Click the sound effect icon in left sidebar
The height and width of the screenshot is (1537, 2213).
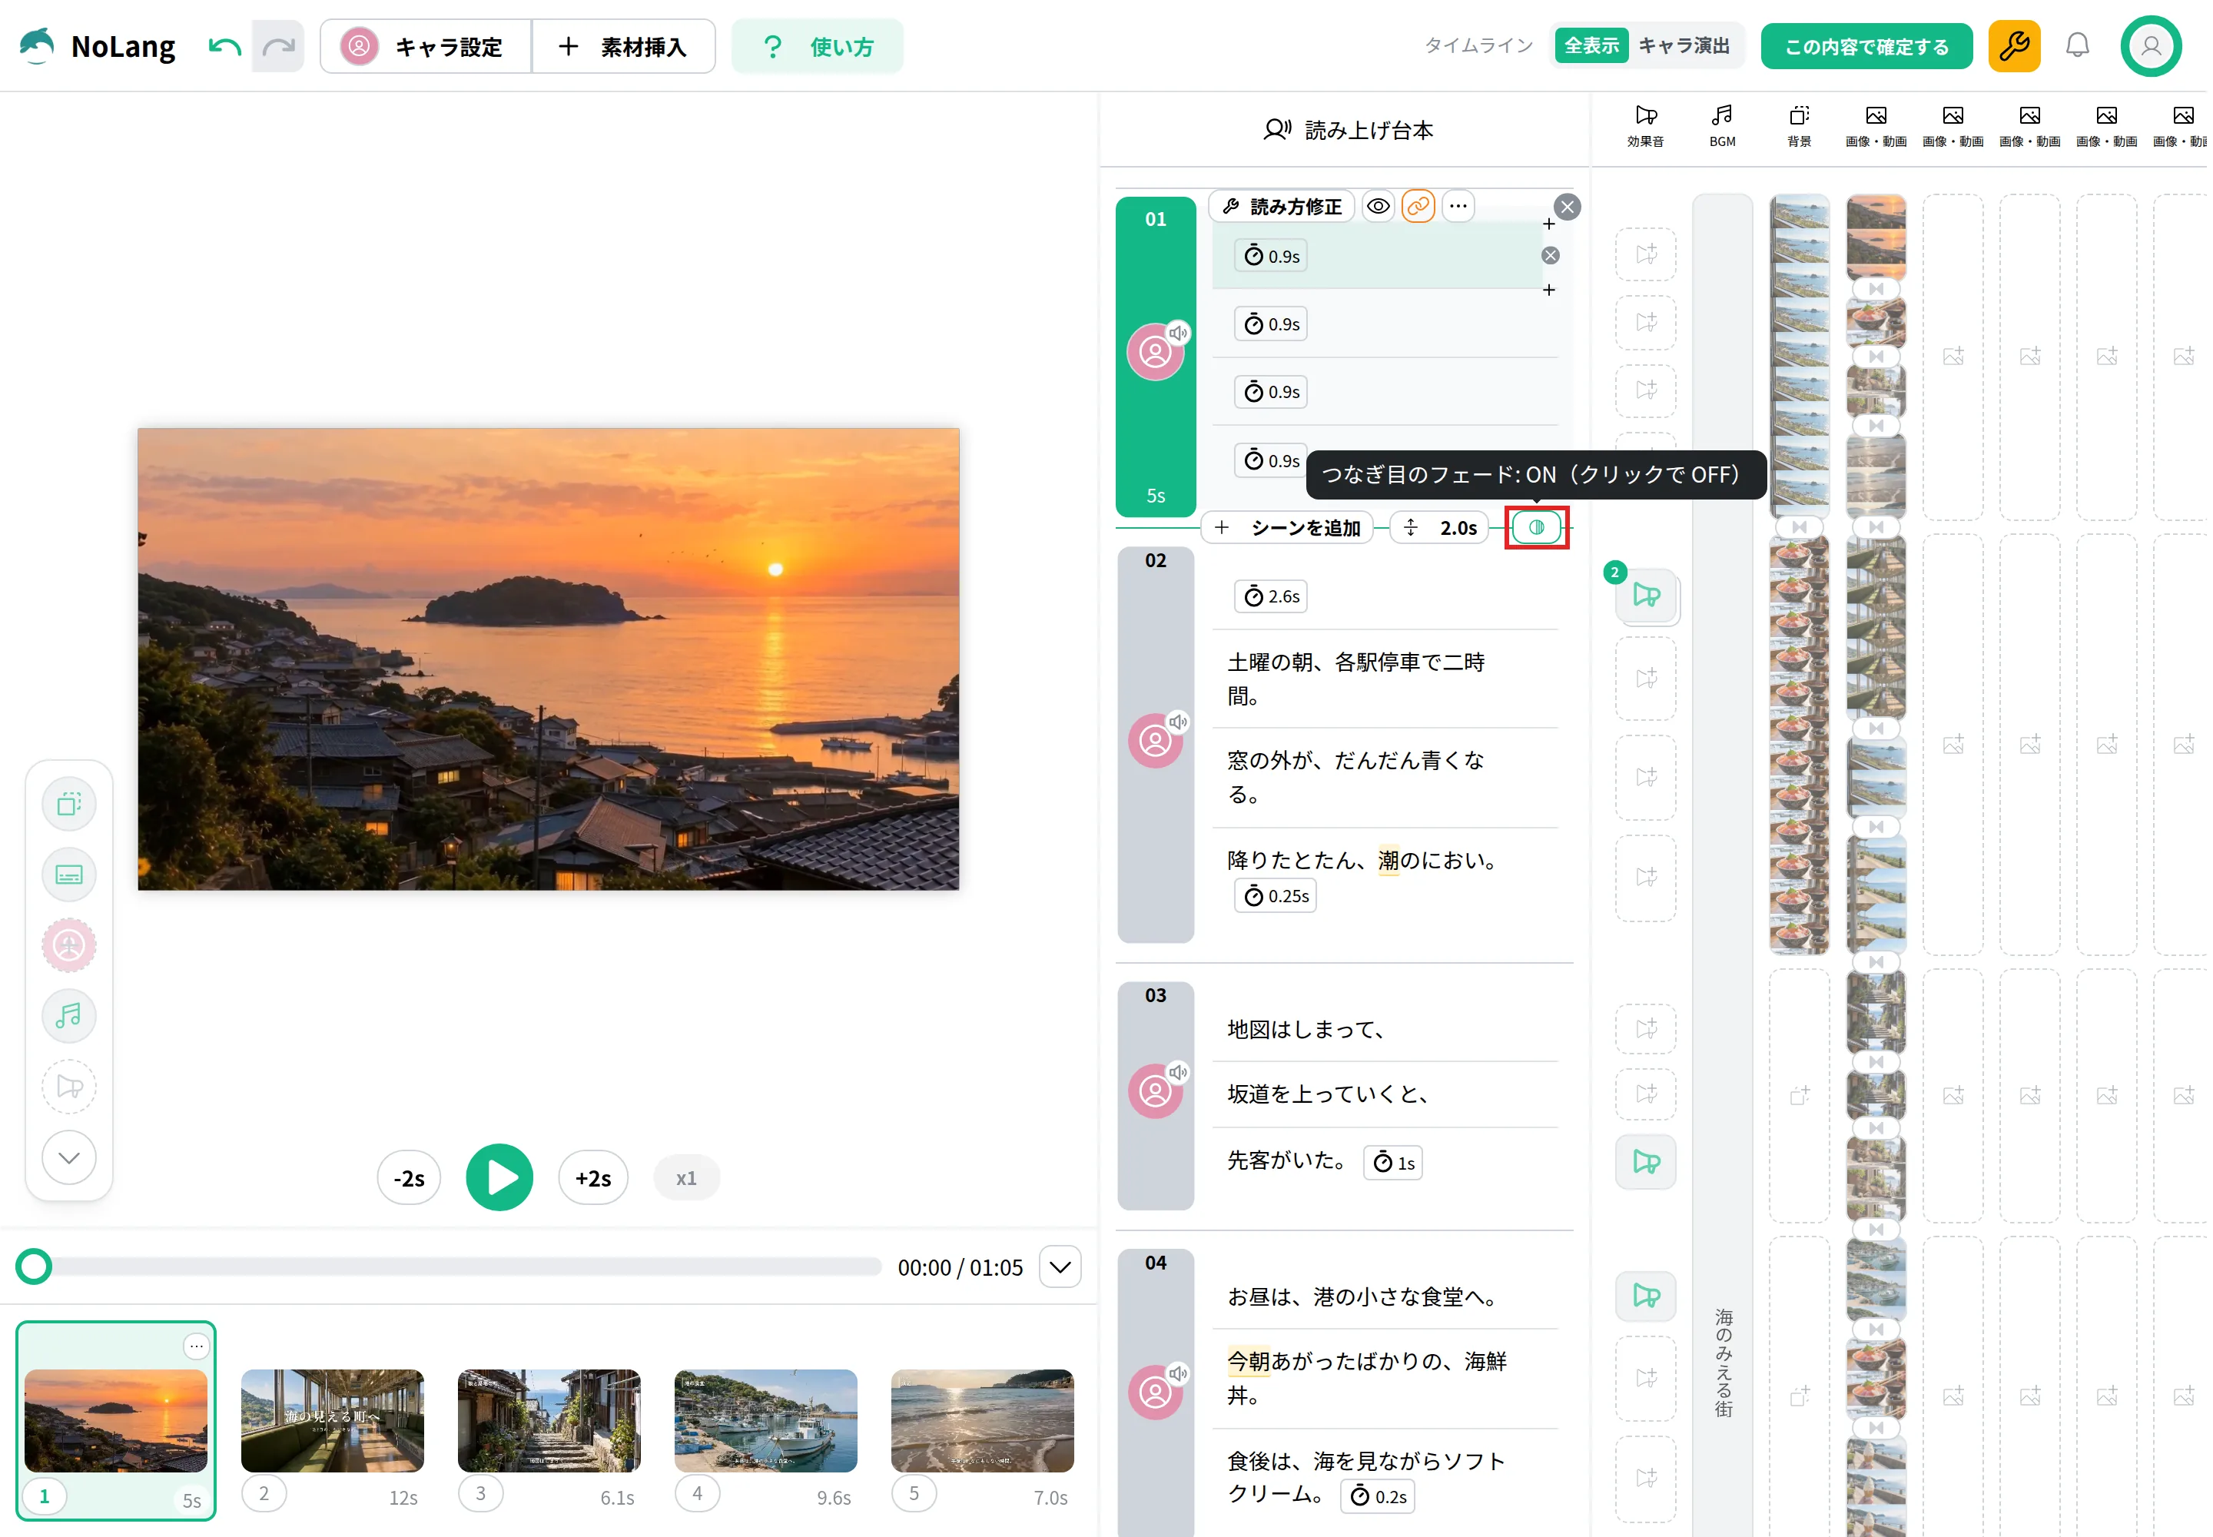click(x=69, y=1087)
